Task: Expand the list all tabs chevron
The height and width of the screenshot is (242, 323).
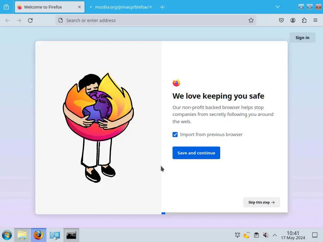Action: [278, 7]
